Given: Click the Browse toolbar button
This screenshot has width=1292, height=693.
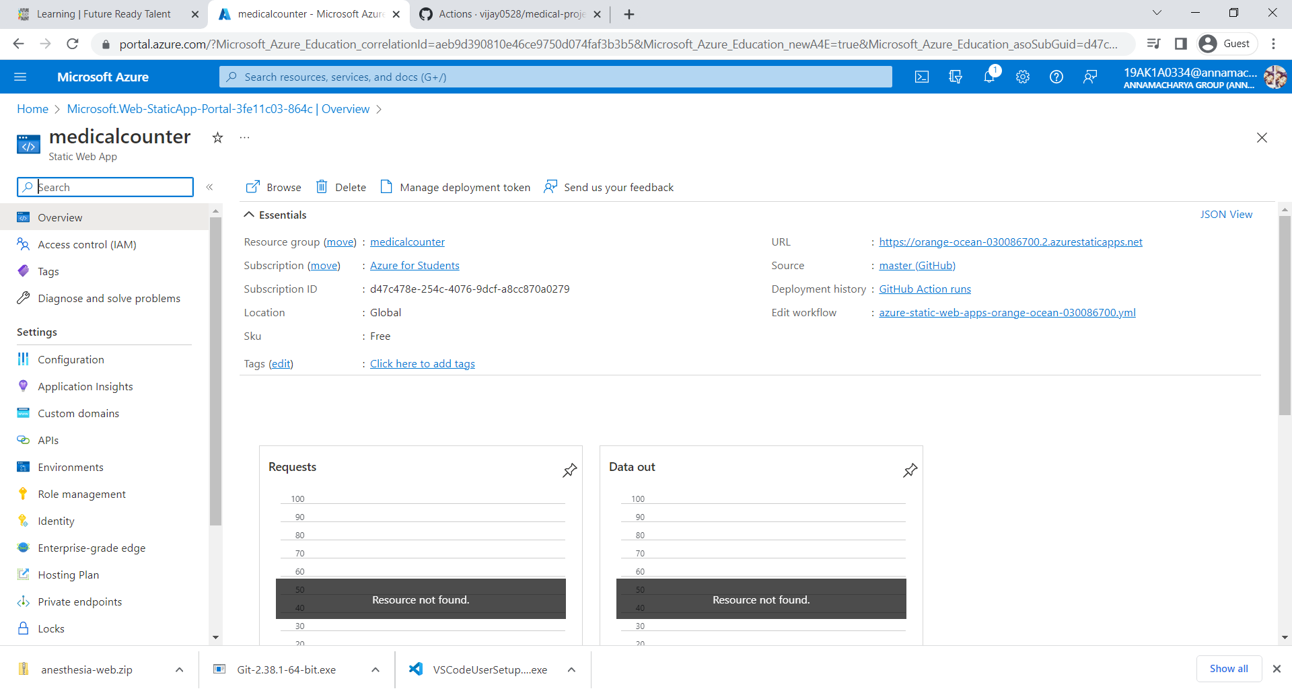Looking at the screenshot, I should (273, 187).
